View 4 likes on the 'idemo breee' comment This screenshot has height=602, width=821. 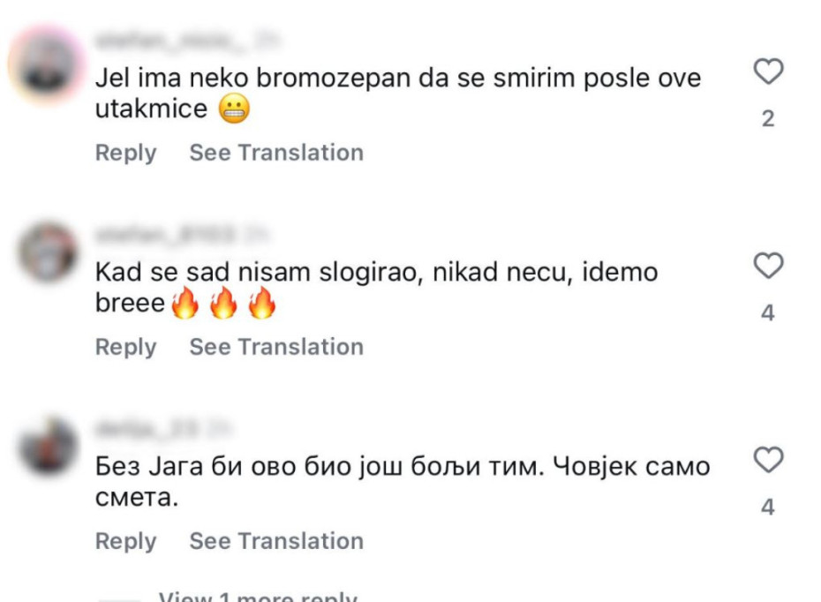[x=768, y=313]
